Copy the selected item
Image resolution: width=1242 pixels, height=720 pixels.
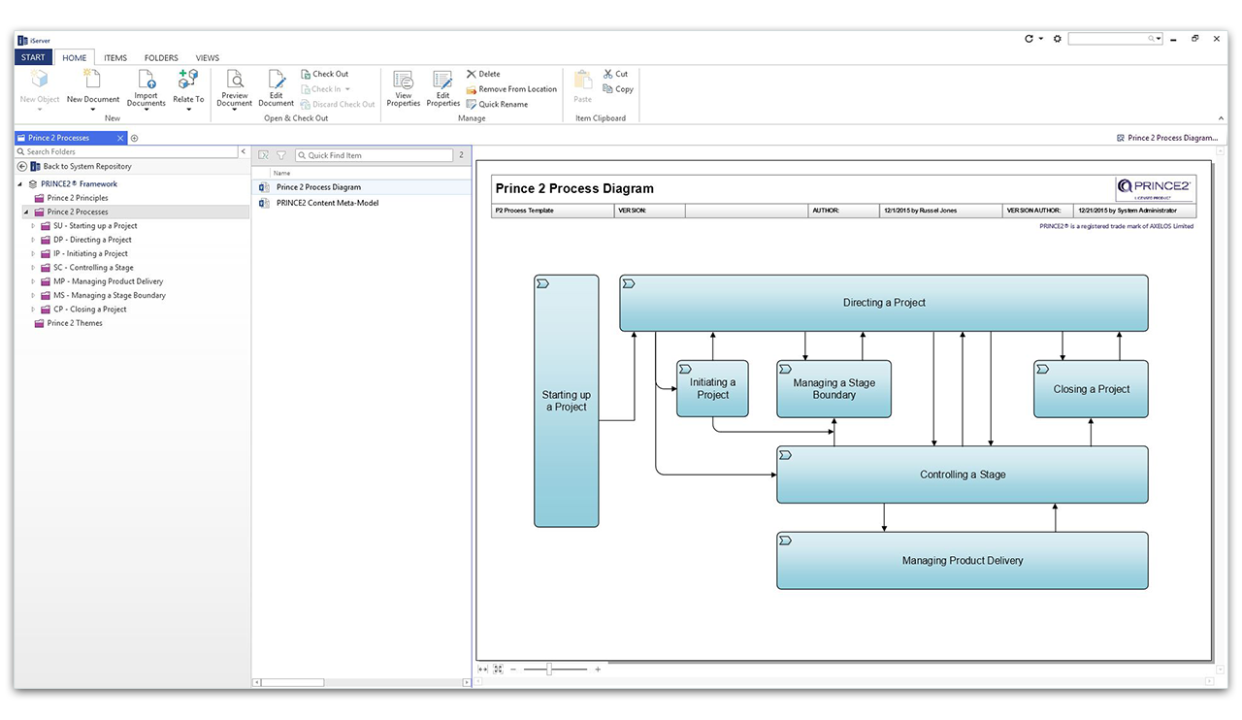pos(617,89)
